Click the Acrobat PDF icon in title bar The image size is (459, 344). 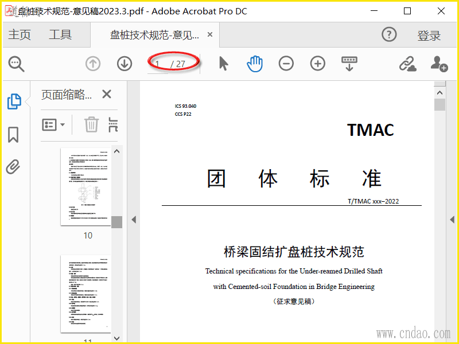pos(10,11)
